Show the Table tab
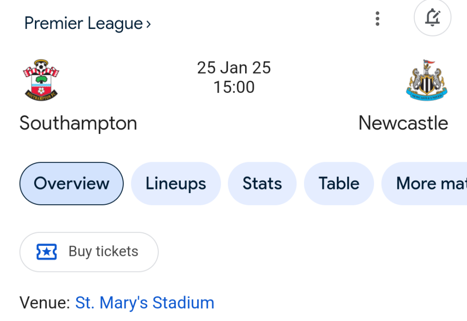This screenshot has width=467, height=321. 339,183
